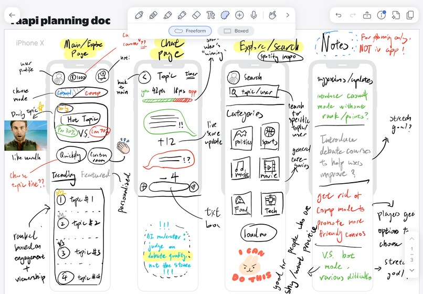This screenshot has width=423, height=294.
Task: Select the Lasso selection tool
Action: pyautogui.click(x=225, y=15)
